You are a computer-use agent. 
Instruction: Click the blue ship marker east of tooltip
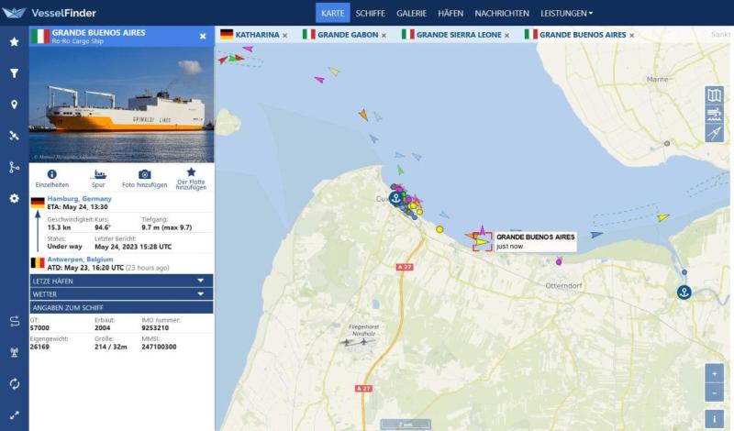click(595, 235)
